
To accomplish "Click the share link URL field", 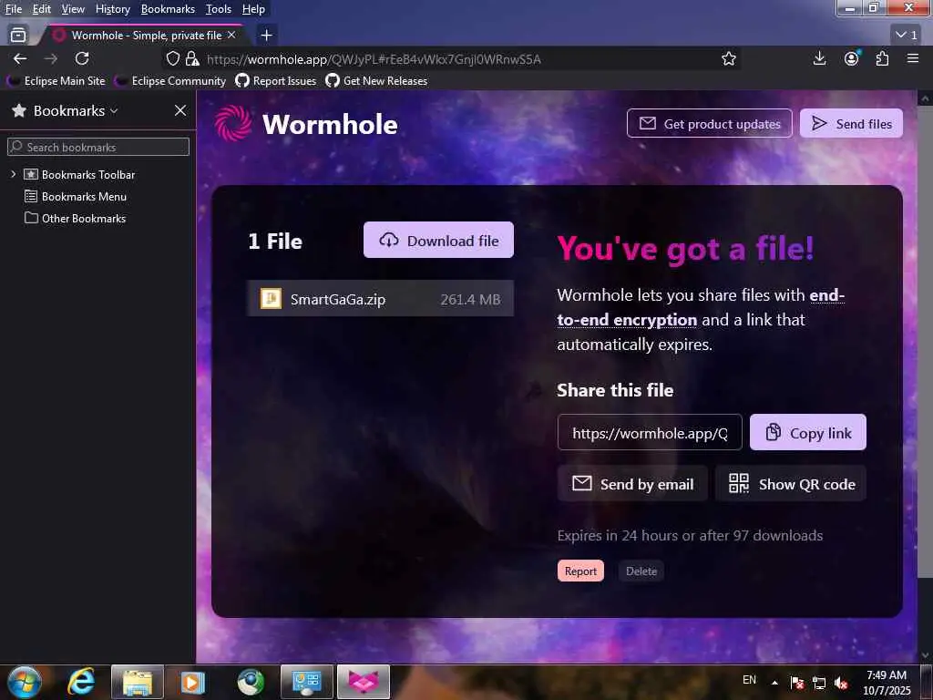I will tap(650, 432).
